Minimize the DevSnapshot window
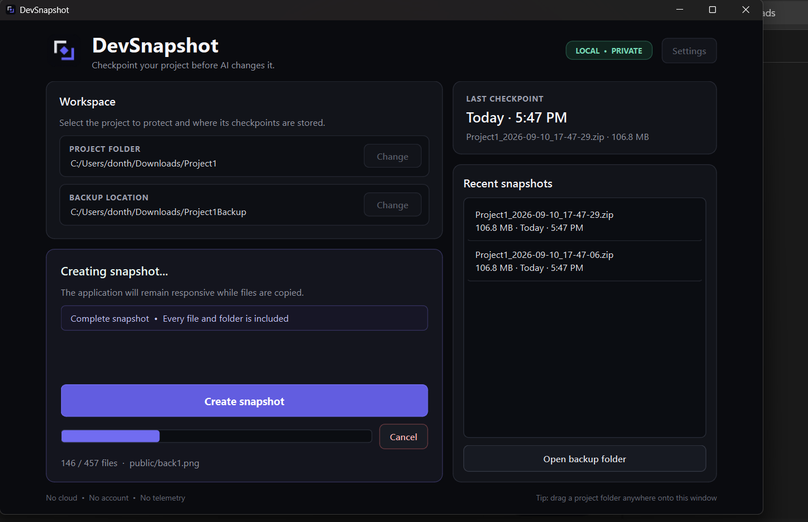The width and height of the screenshot is (808, 522). (680, 10)
